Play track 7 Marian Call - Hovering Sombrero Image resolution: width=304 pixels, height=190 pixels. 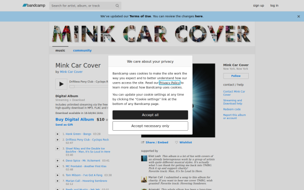click(x=58, y=181)
